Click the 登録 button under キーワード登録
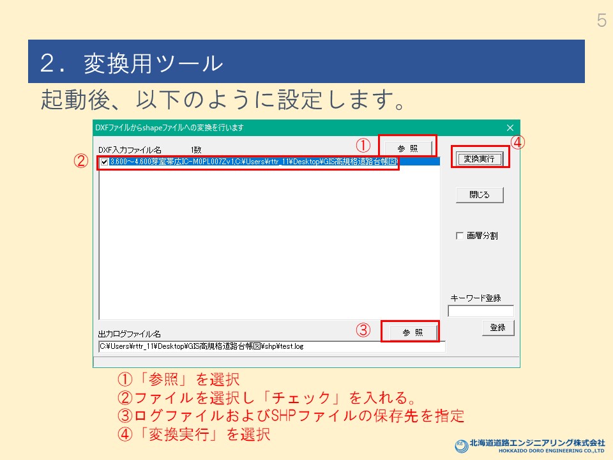Image resolution: width=613 pixels, height=460 pixels. coord(497,328)
